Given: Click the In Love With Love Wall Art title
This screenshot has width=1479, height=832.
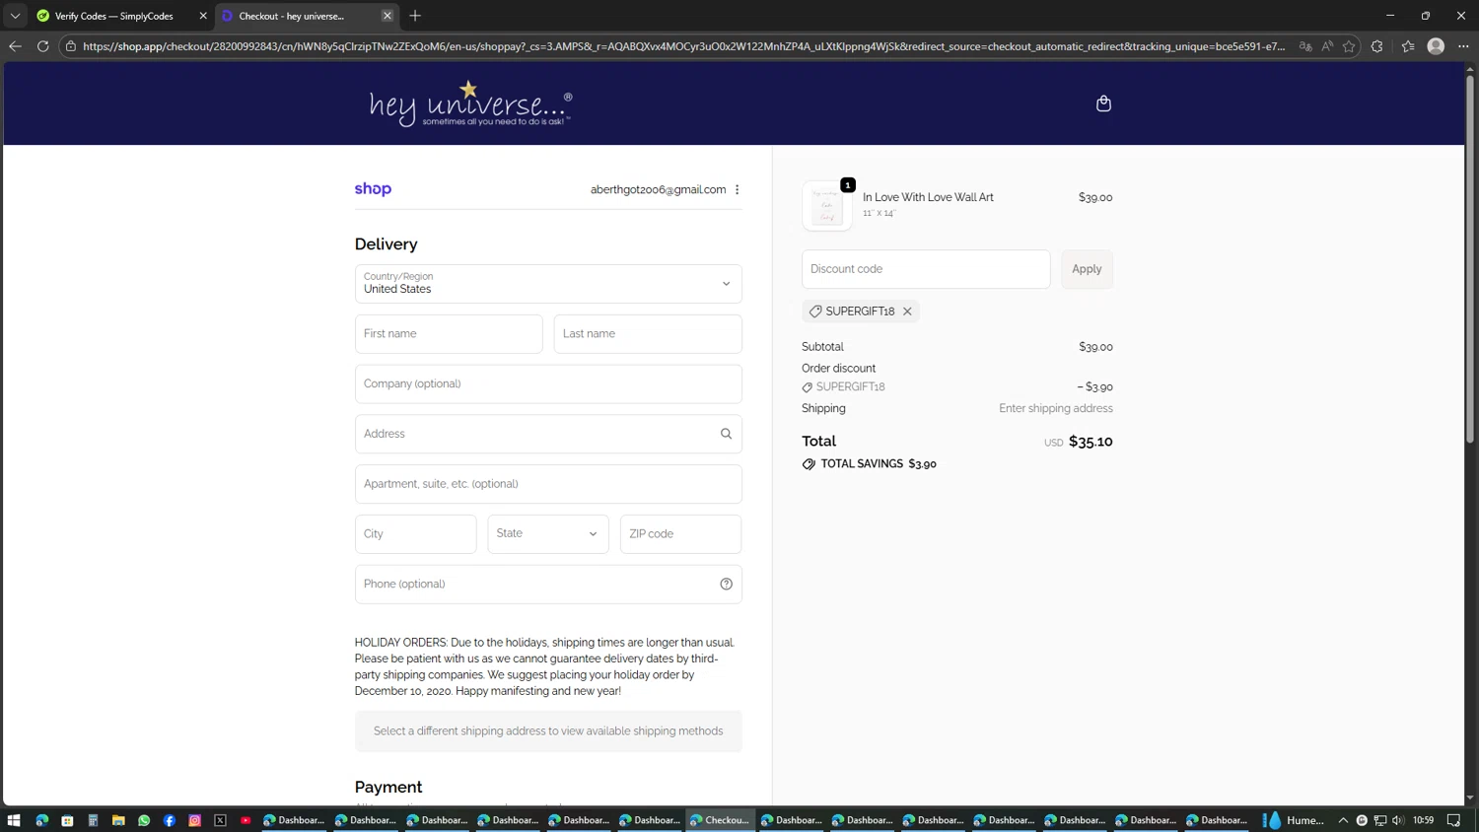Looking at the screenshot, I should pyautogui.click(x=928, y=197).
